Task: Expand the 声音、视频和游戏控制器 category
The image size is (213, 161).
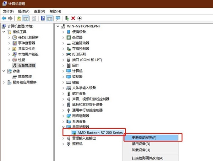Action: (x=63, y=99)
